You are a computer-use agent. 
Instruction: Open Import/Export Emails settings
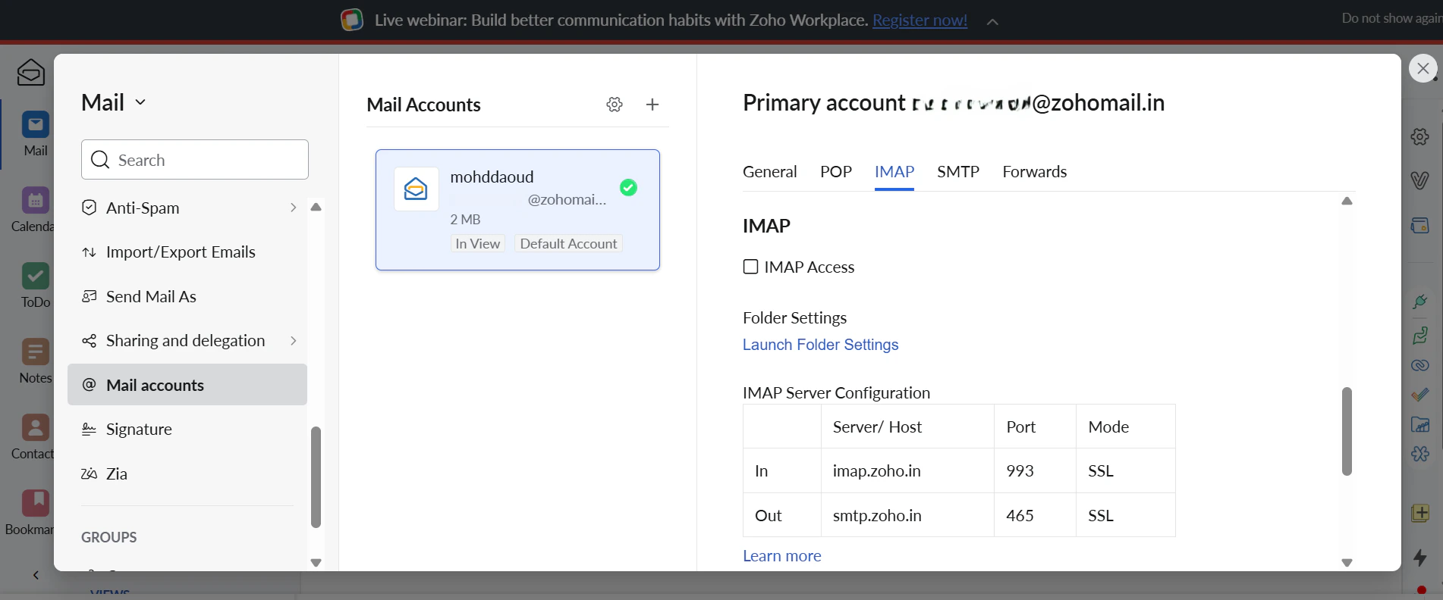click(187, 252)
